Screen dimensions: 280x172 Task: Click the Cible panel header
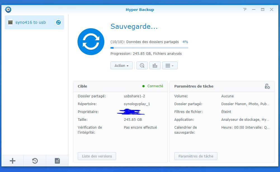(120, 86)
